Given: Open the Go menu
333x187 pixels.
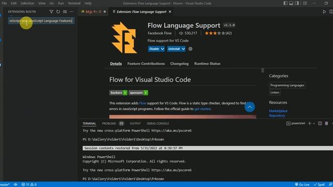Looking at the screenshot, I should (x=52, y=3).
